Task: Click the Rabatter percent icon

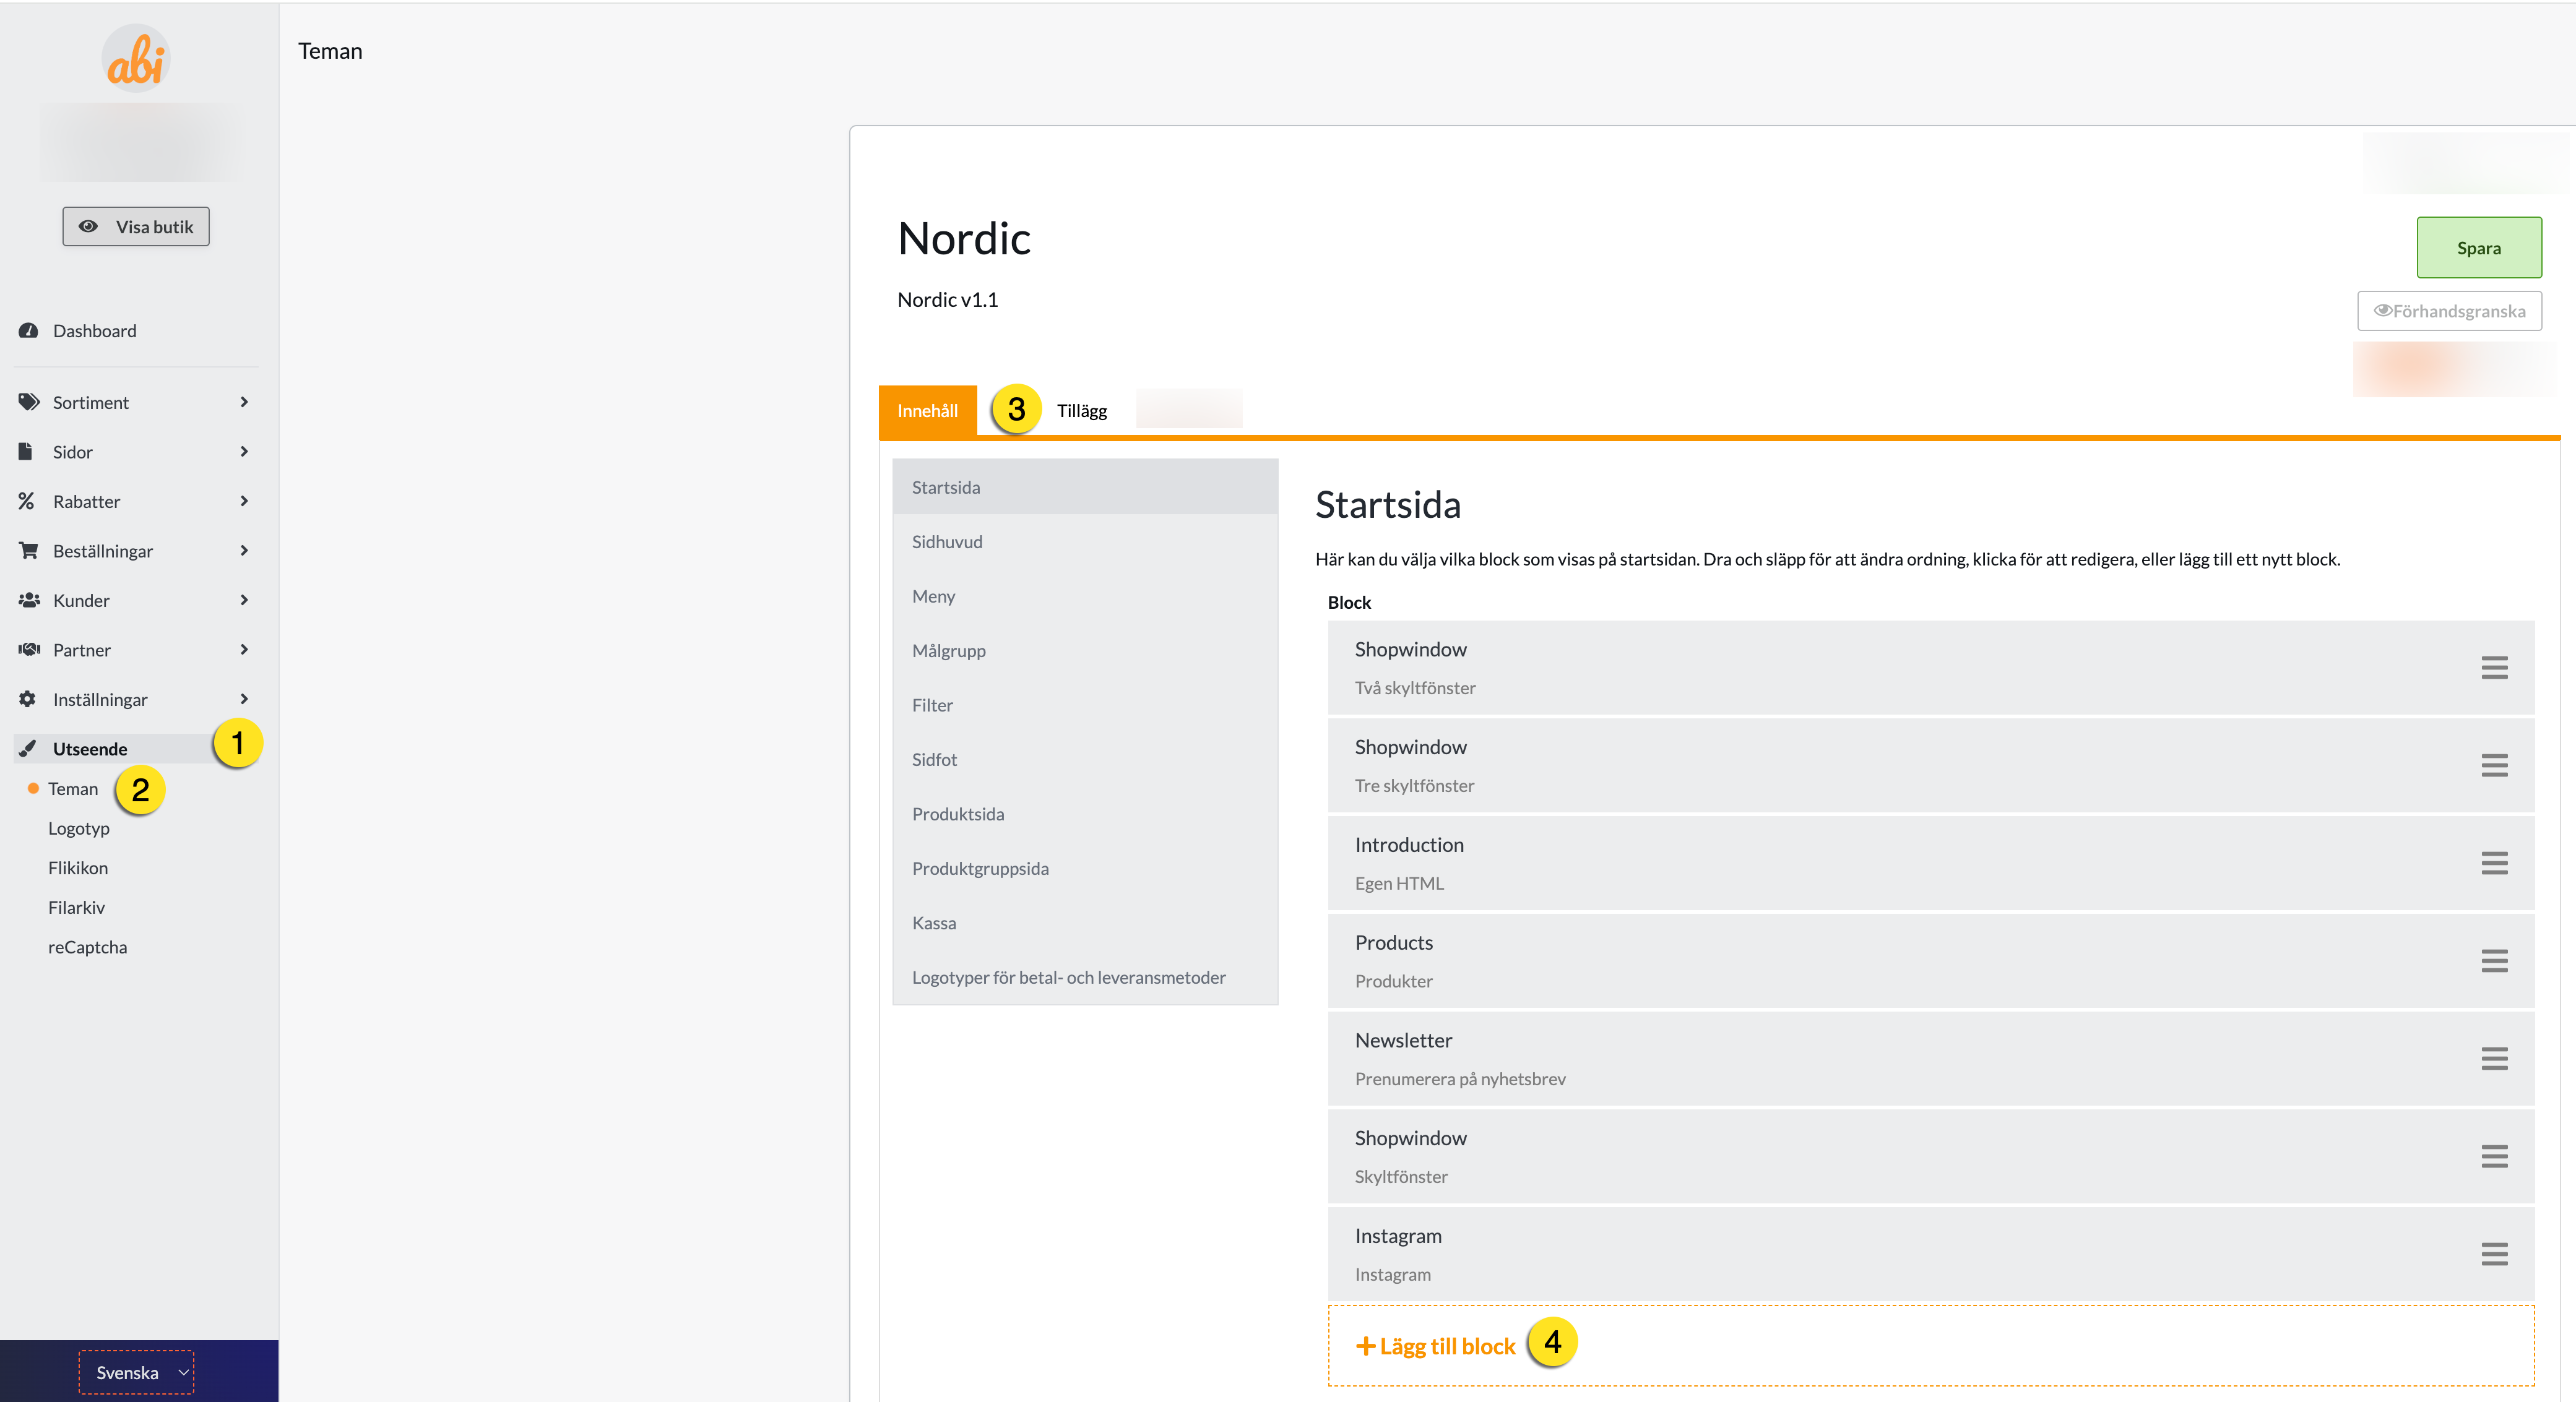Action: [27, 501]
